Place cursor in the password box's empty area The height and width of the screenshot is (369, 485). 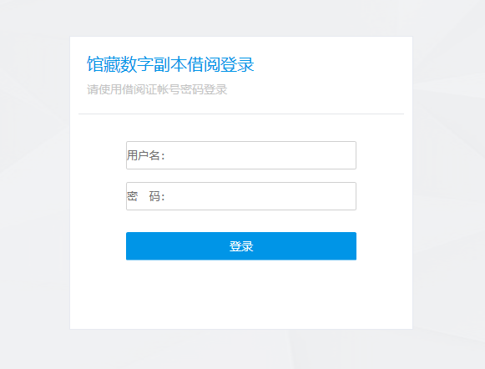click(x=260, y=196)
